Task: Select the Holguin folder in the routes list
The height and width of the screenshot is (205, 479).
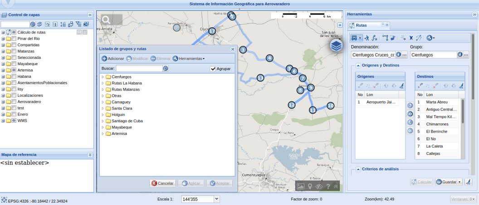Action: click(x=118, y=114)
